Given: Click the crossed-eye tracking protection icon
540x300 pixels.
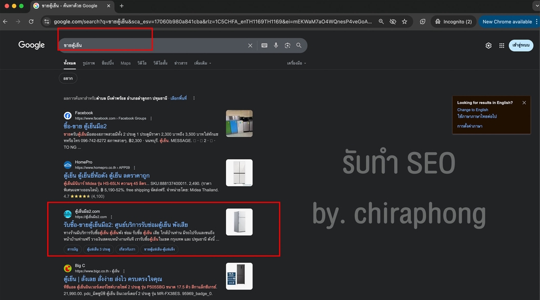Looking at the screenshot, I should [393, 21].
